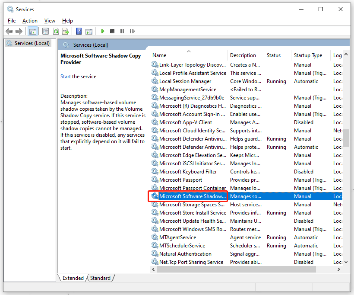Click Automatic startup type of MTAgentService

click(x=306, y=237)
